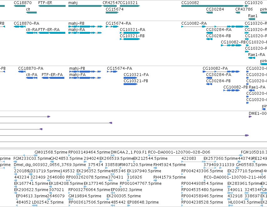Click the CG10082-PA protein feature
The height and width of the screenshot is (207, 267).
coord(221,72)
